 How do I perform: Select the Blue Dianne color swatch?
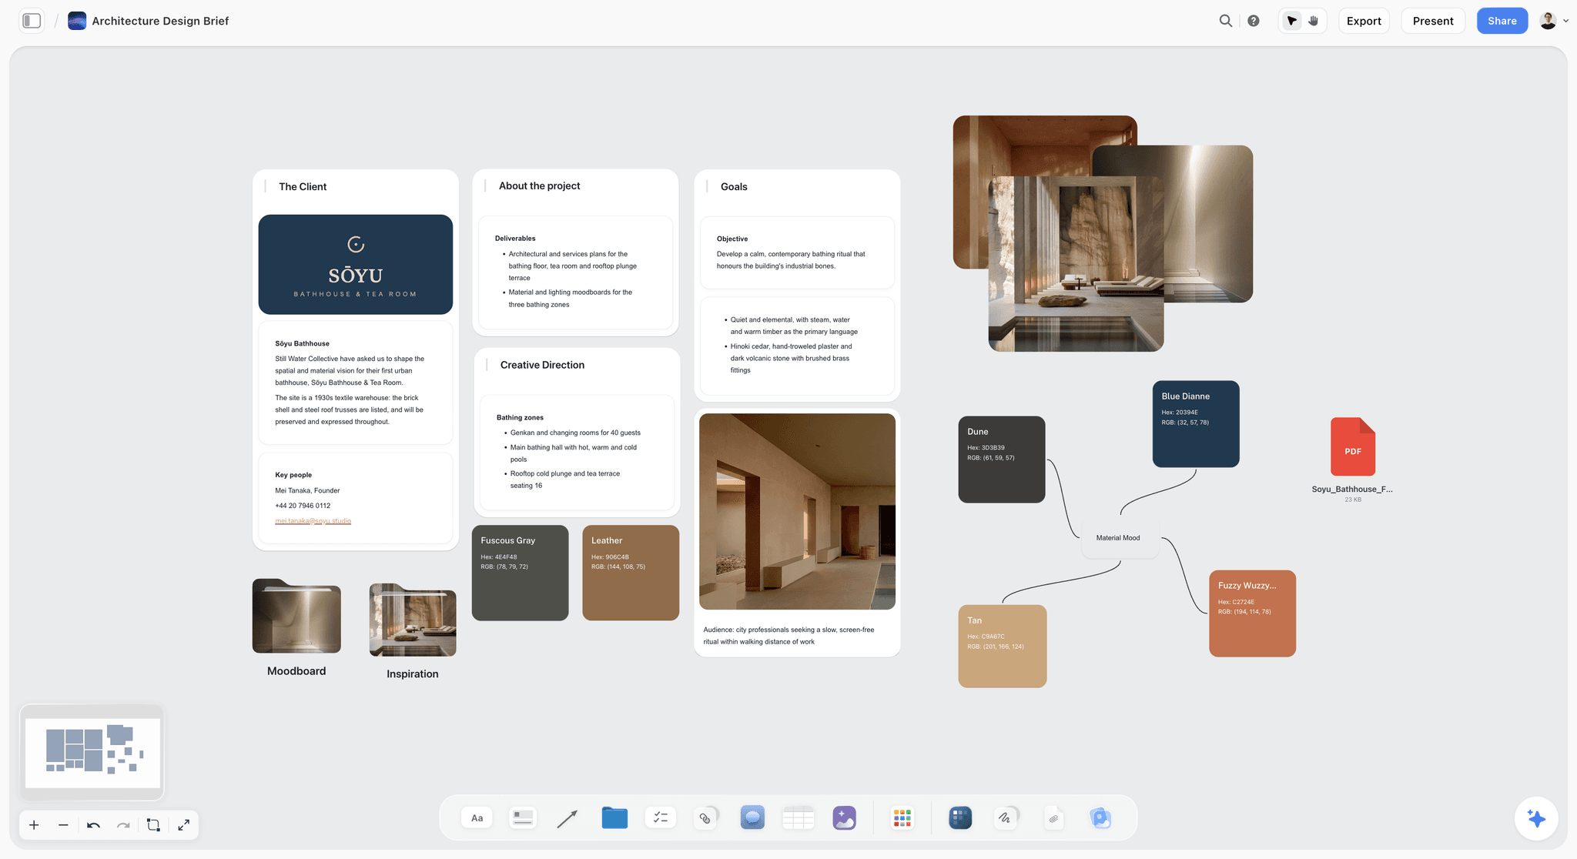tap(1196, 424)
